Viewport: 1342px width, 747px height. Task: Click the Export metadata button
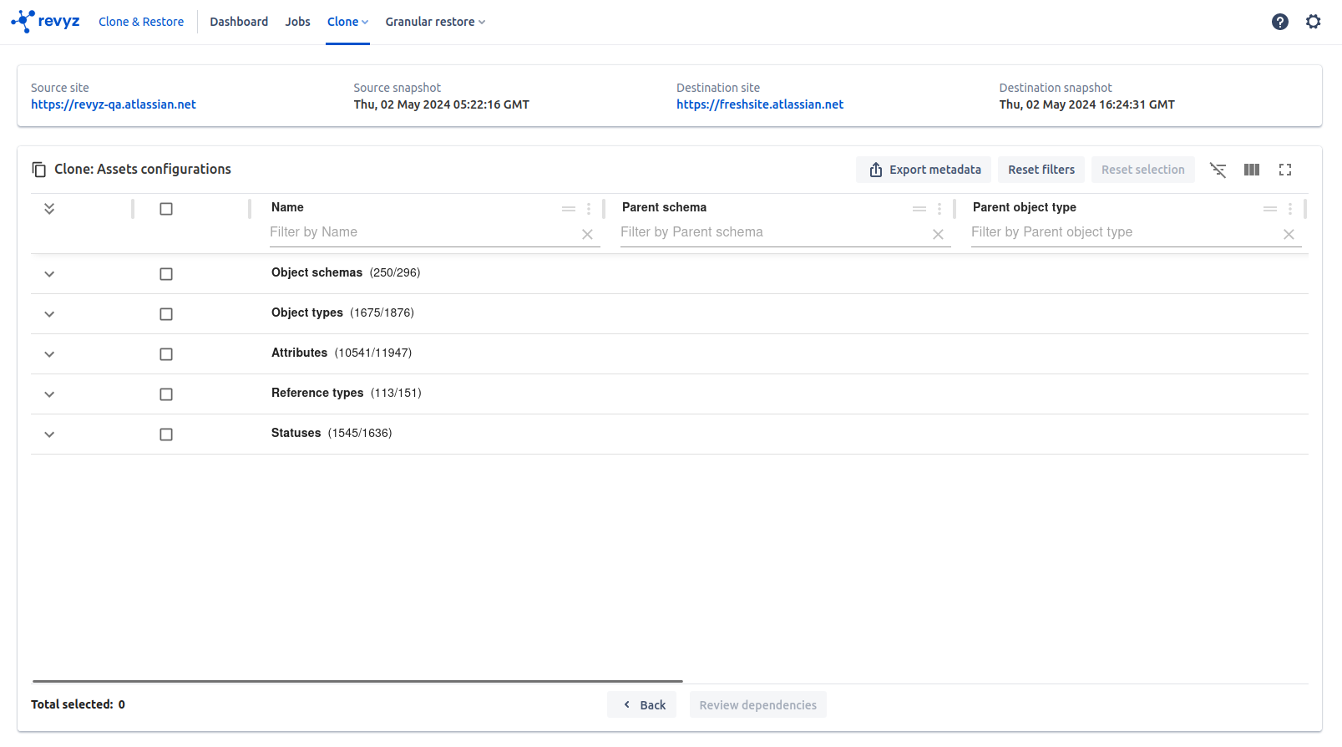[924, 170]
